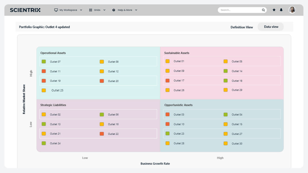This screenshot has height=173, width=308.
Task: Click the SCIENTRIX logo
Action: click(x=25, y=10)
